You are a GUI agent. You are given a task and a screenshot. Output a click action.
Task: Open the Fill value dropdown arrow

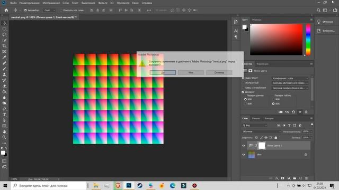tap(311, 138)
